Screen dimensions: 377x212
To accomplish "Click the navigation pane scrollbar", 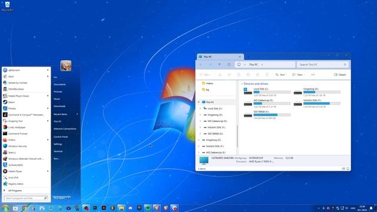I will pyautogui.click(x=237, y=136).
